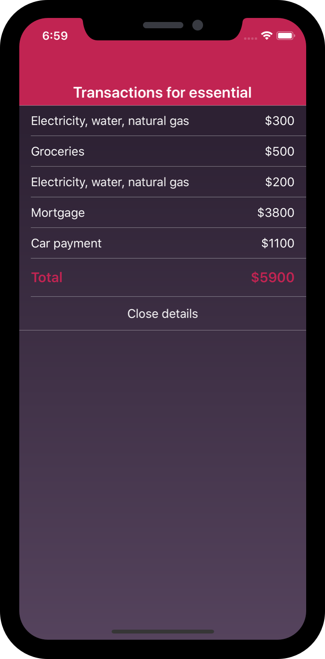Tap the $200 amount
This screenshot has height=659, width=325.
[279, 182]
